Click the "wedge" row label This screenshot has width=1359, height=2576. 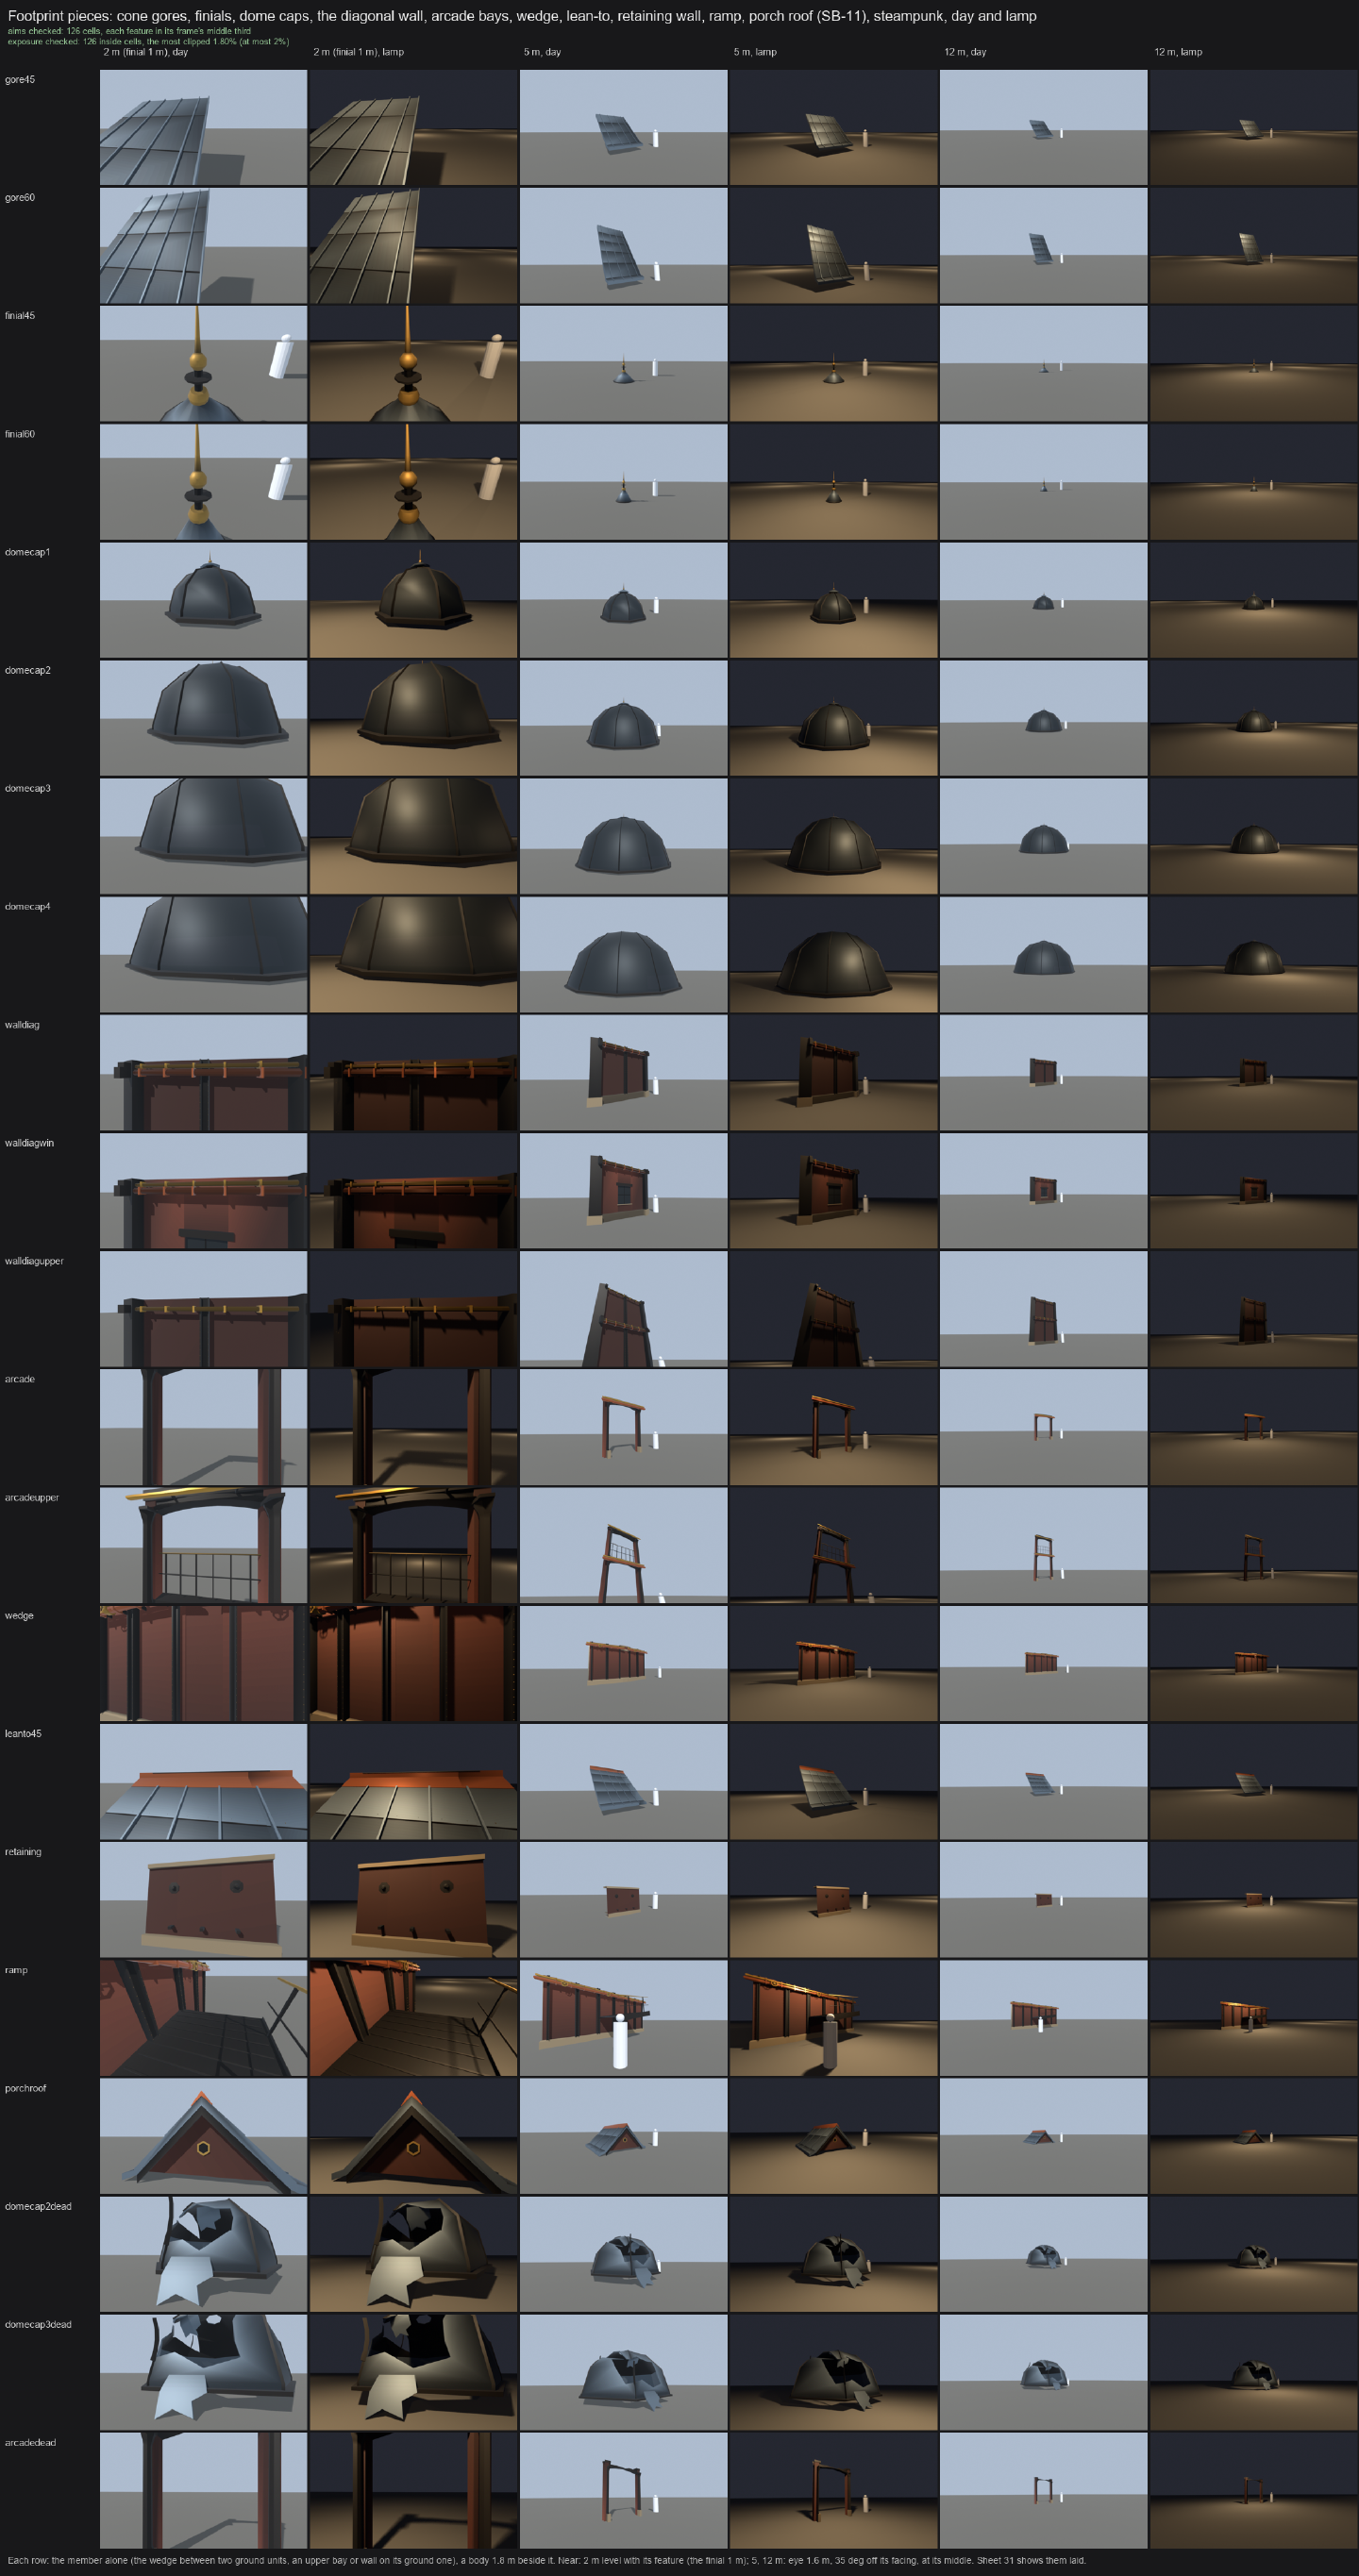pos(19,1615)
